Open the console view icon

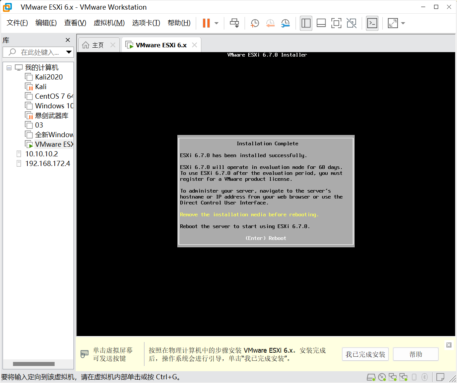[372, 23]
